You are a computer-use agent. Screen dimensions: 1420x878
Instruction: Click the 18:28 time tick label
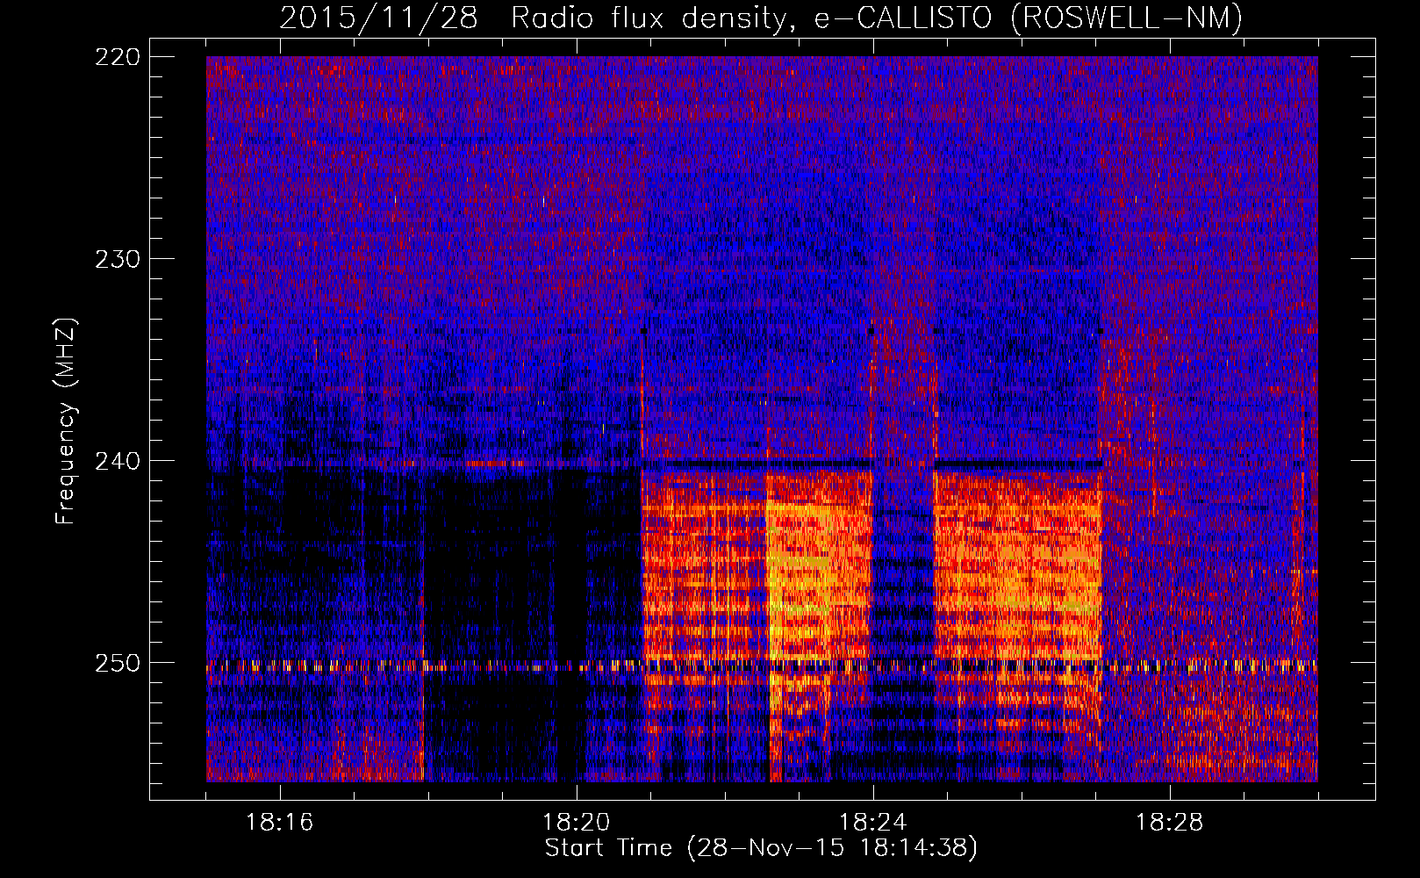tap(1170, 823)
